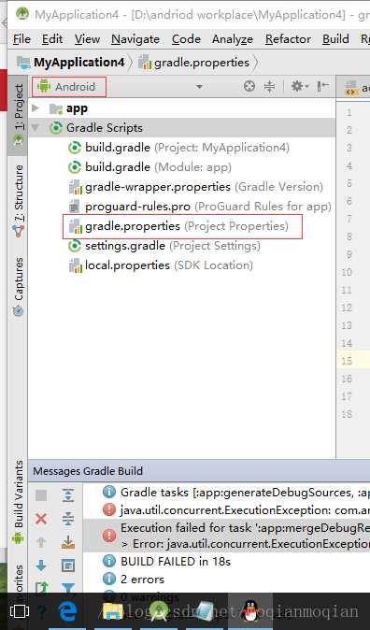Expand the app module tree node
Screen dimensions: 370x630
click(36, 108)
